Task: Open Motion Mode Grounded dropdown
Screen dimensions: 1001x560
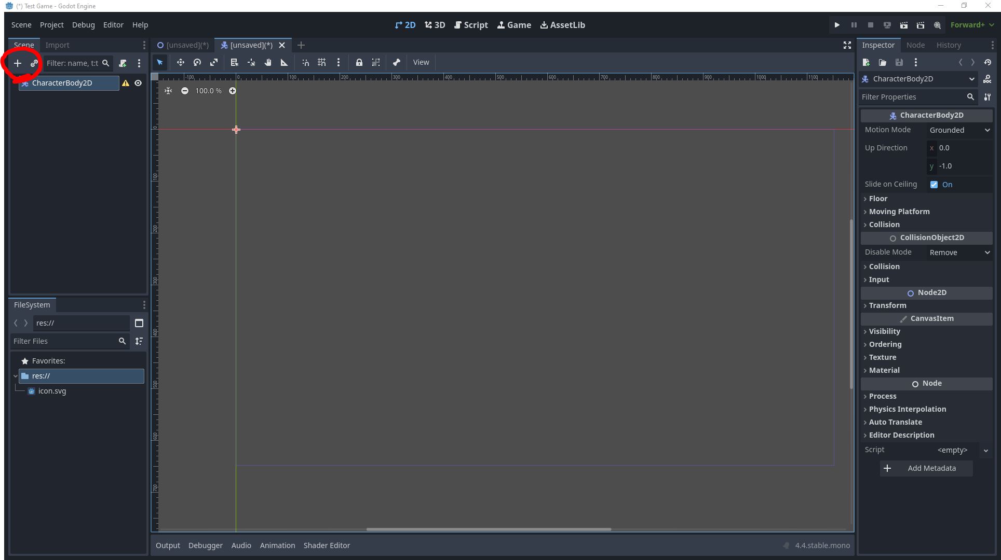Action: coord(959,130)
